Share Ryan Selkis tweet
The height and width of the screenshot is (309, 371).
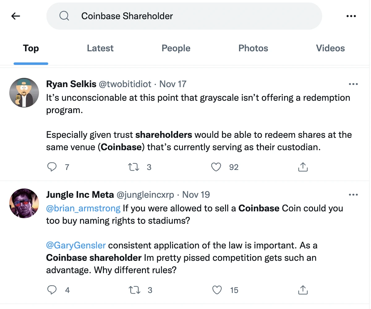coord(303,167)
